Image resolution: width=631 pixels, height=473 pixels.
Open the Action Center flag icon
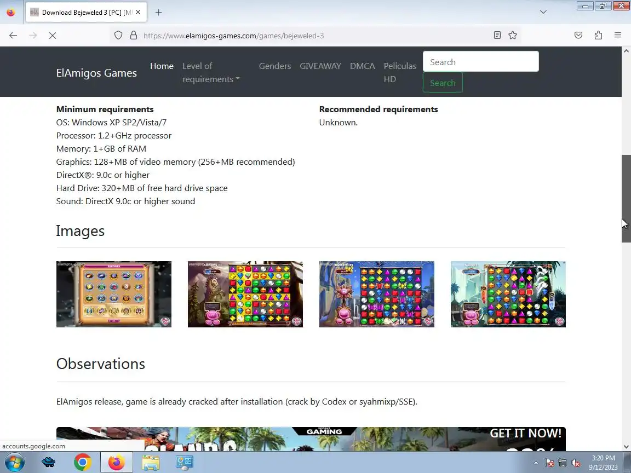click(549, 463)
